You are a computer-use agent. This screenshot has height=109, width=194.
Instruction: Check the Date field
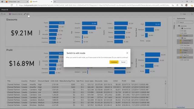pyautogui.click(x=181, y=38)
